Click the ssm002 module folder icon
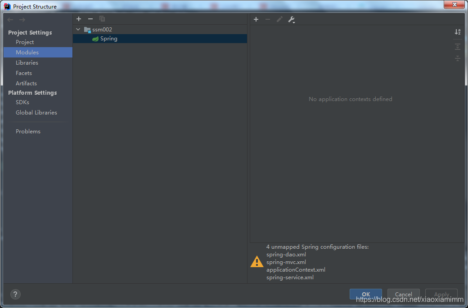Viewport: 468px width, 308px height. point(87,30)
